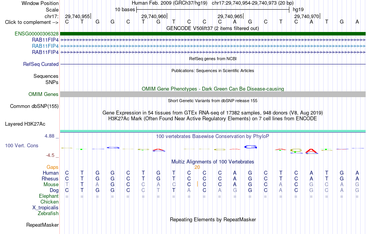The width and height of the screenshot is (366, 234).
Task: Click the orange insertion bar in Mouse row
Action: (x=198, y=184)
